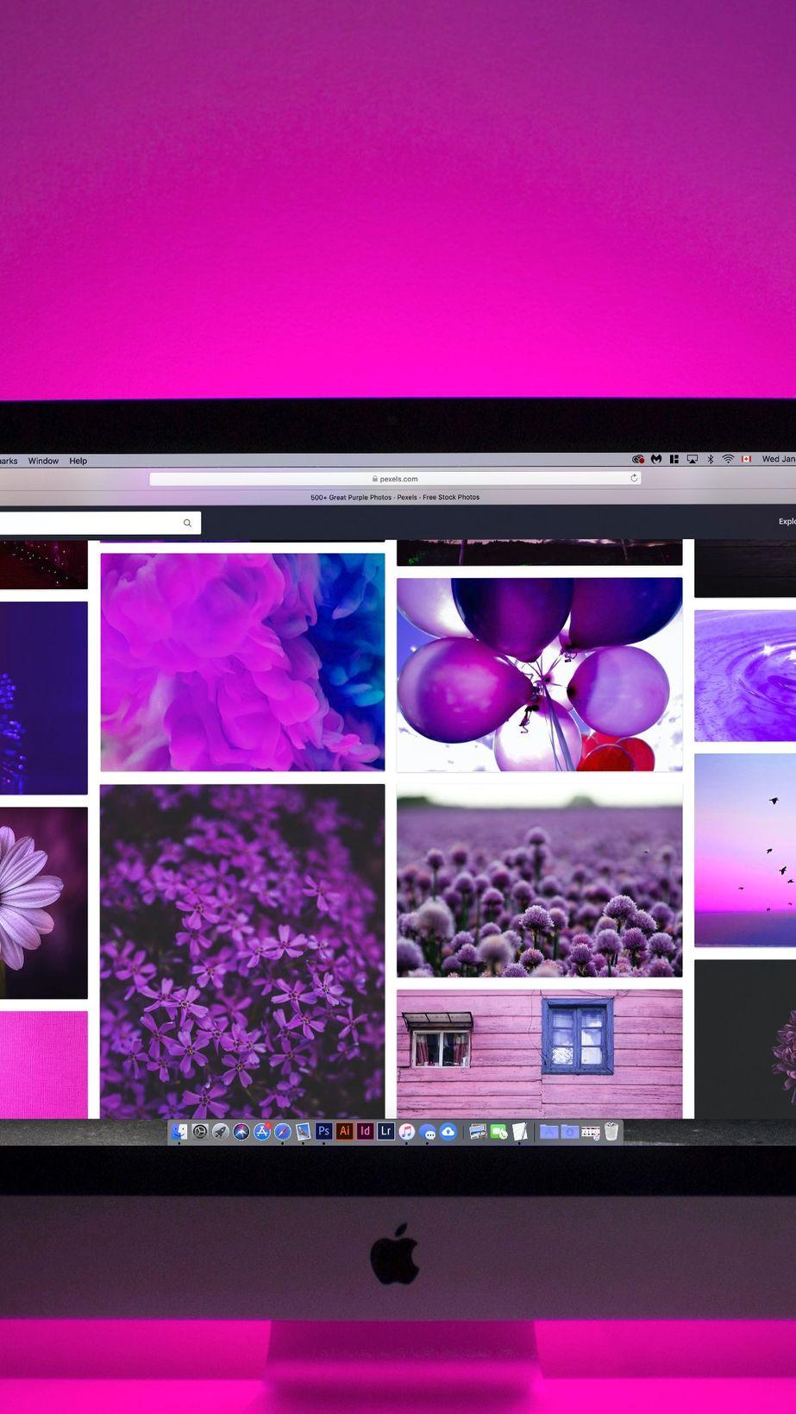
Task: Open Finder from the dock
Action: [179, 1131]
